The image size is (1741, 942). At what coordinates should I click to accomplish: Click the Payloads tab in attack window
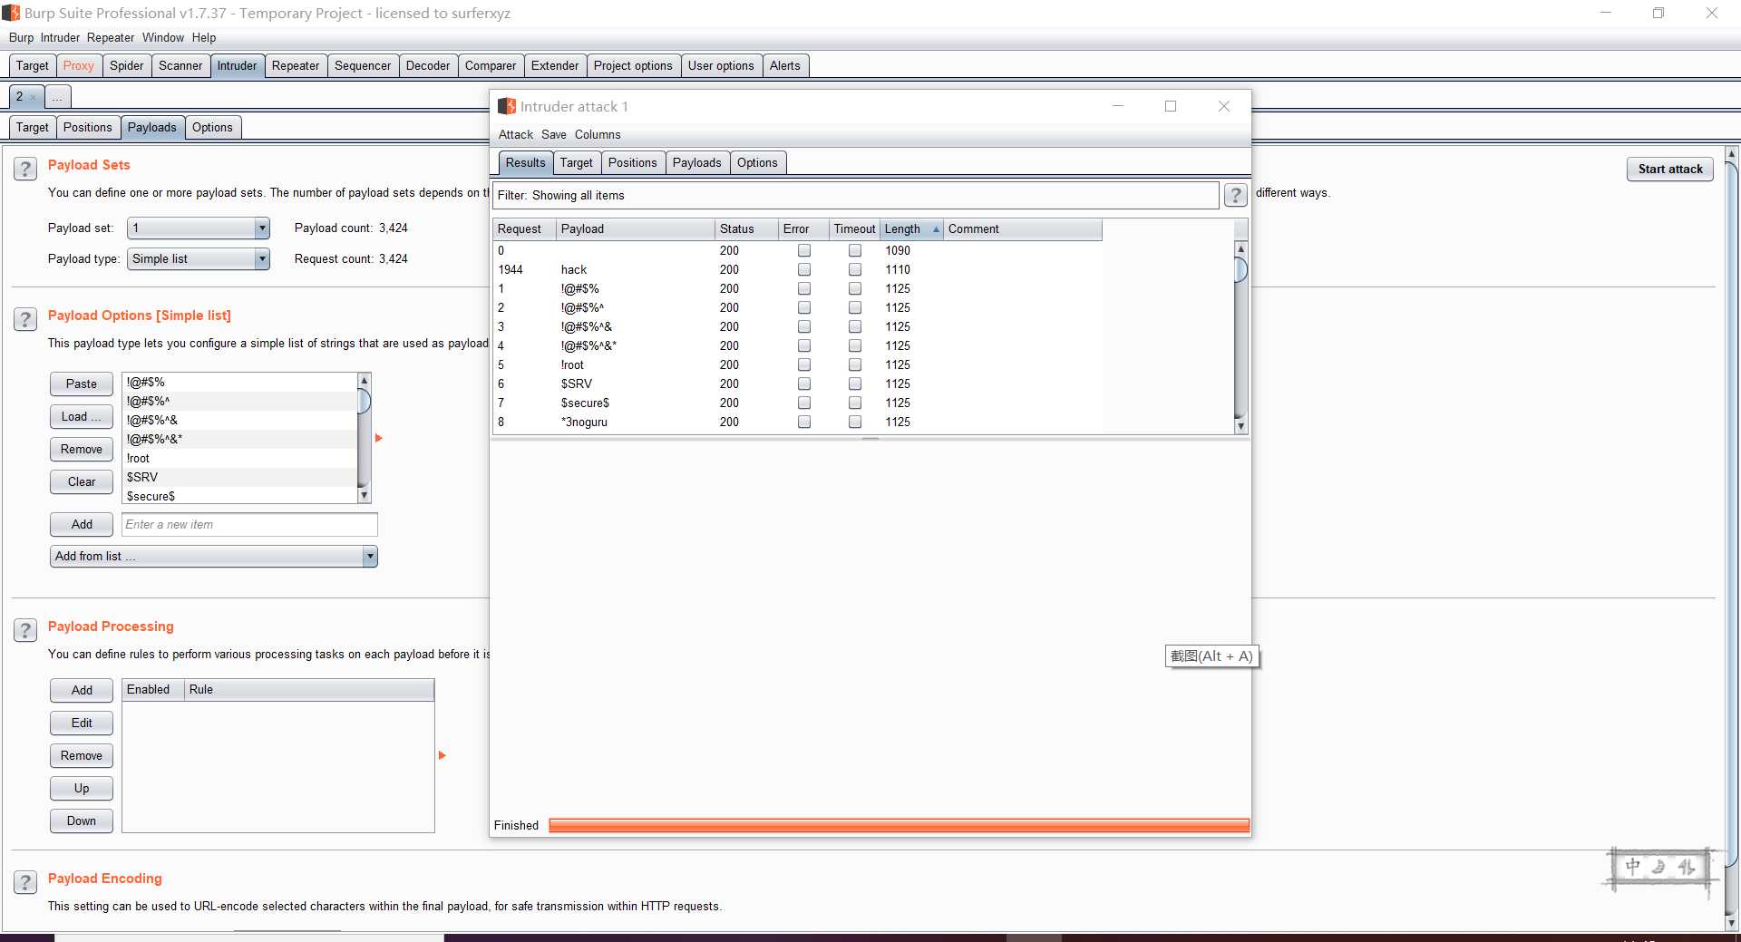pos(696,162)
